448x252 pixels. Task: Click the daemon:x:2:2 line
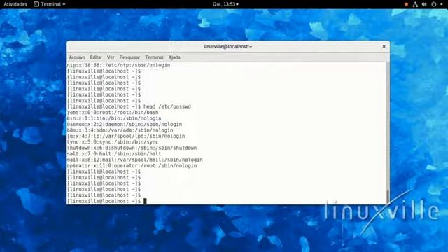point(125,125)
